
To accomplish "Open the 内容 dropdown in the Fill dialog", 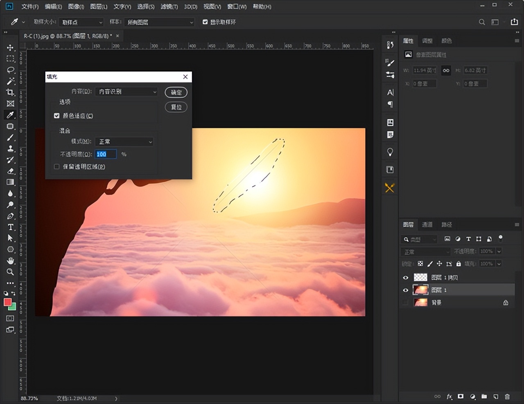I will click(126, 92).
